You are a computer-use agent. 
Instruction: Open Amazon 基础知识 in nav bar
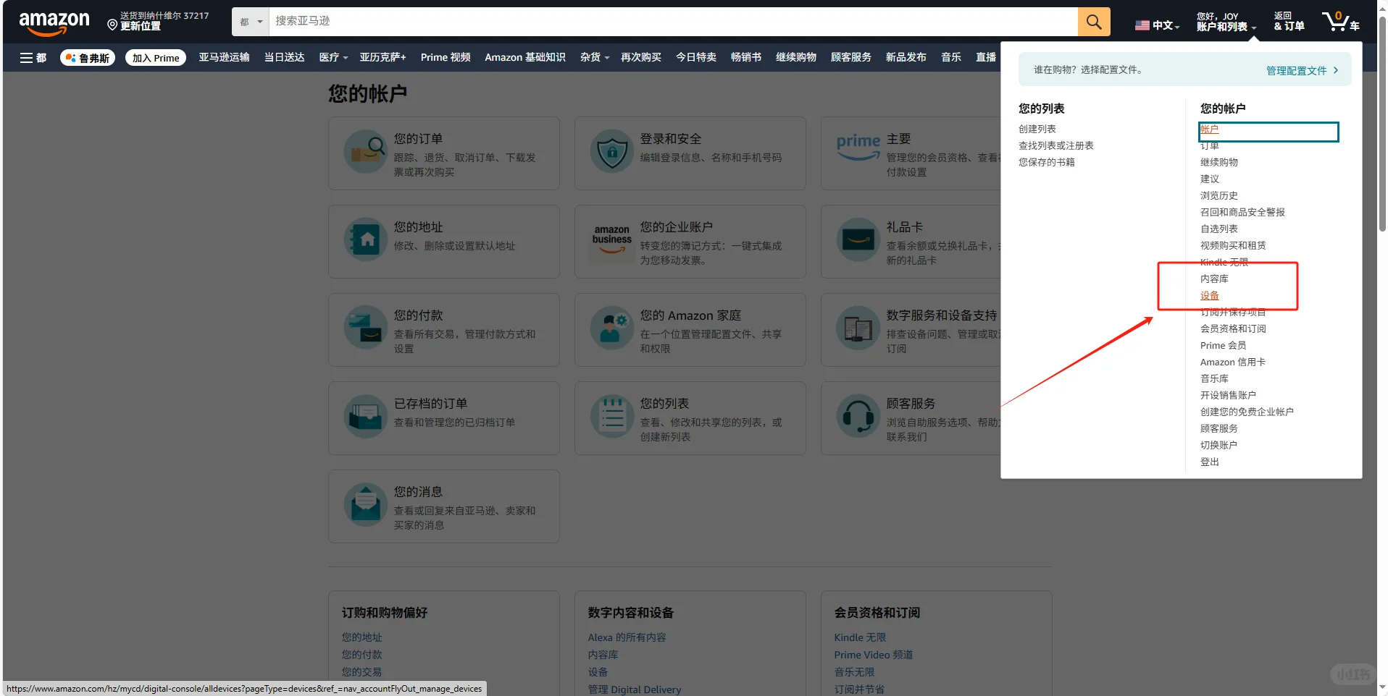pos(525,58)
